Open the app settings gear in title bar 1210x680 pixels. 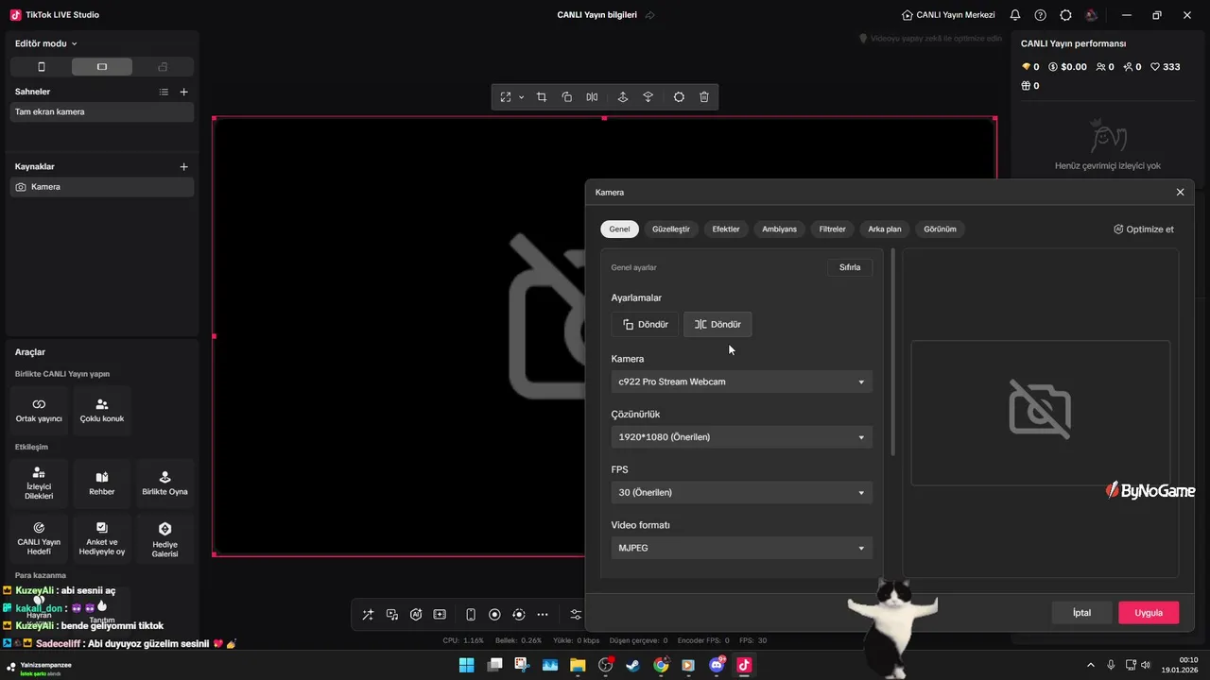tap(1066, 15)
